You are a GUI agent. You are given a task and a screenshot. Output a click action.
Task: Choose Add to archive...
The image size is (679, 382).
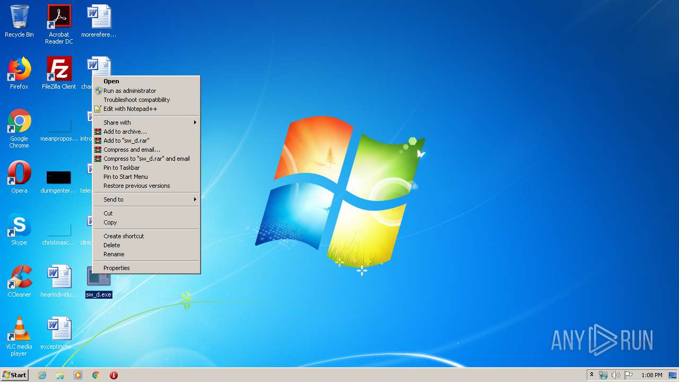coord(146,132)
